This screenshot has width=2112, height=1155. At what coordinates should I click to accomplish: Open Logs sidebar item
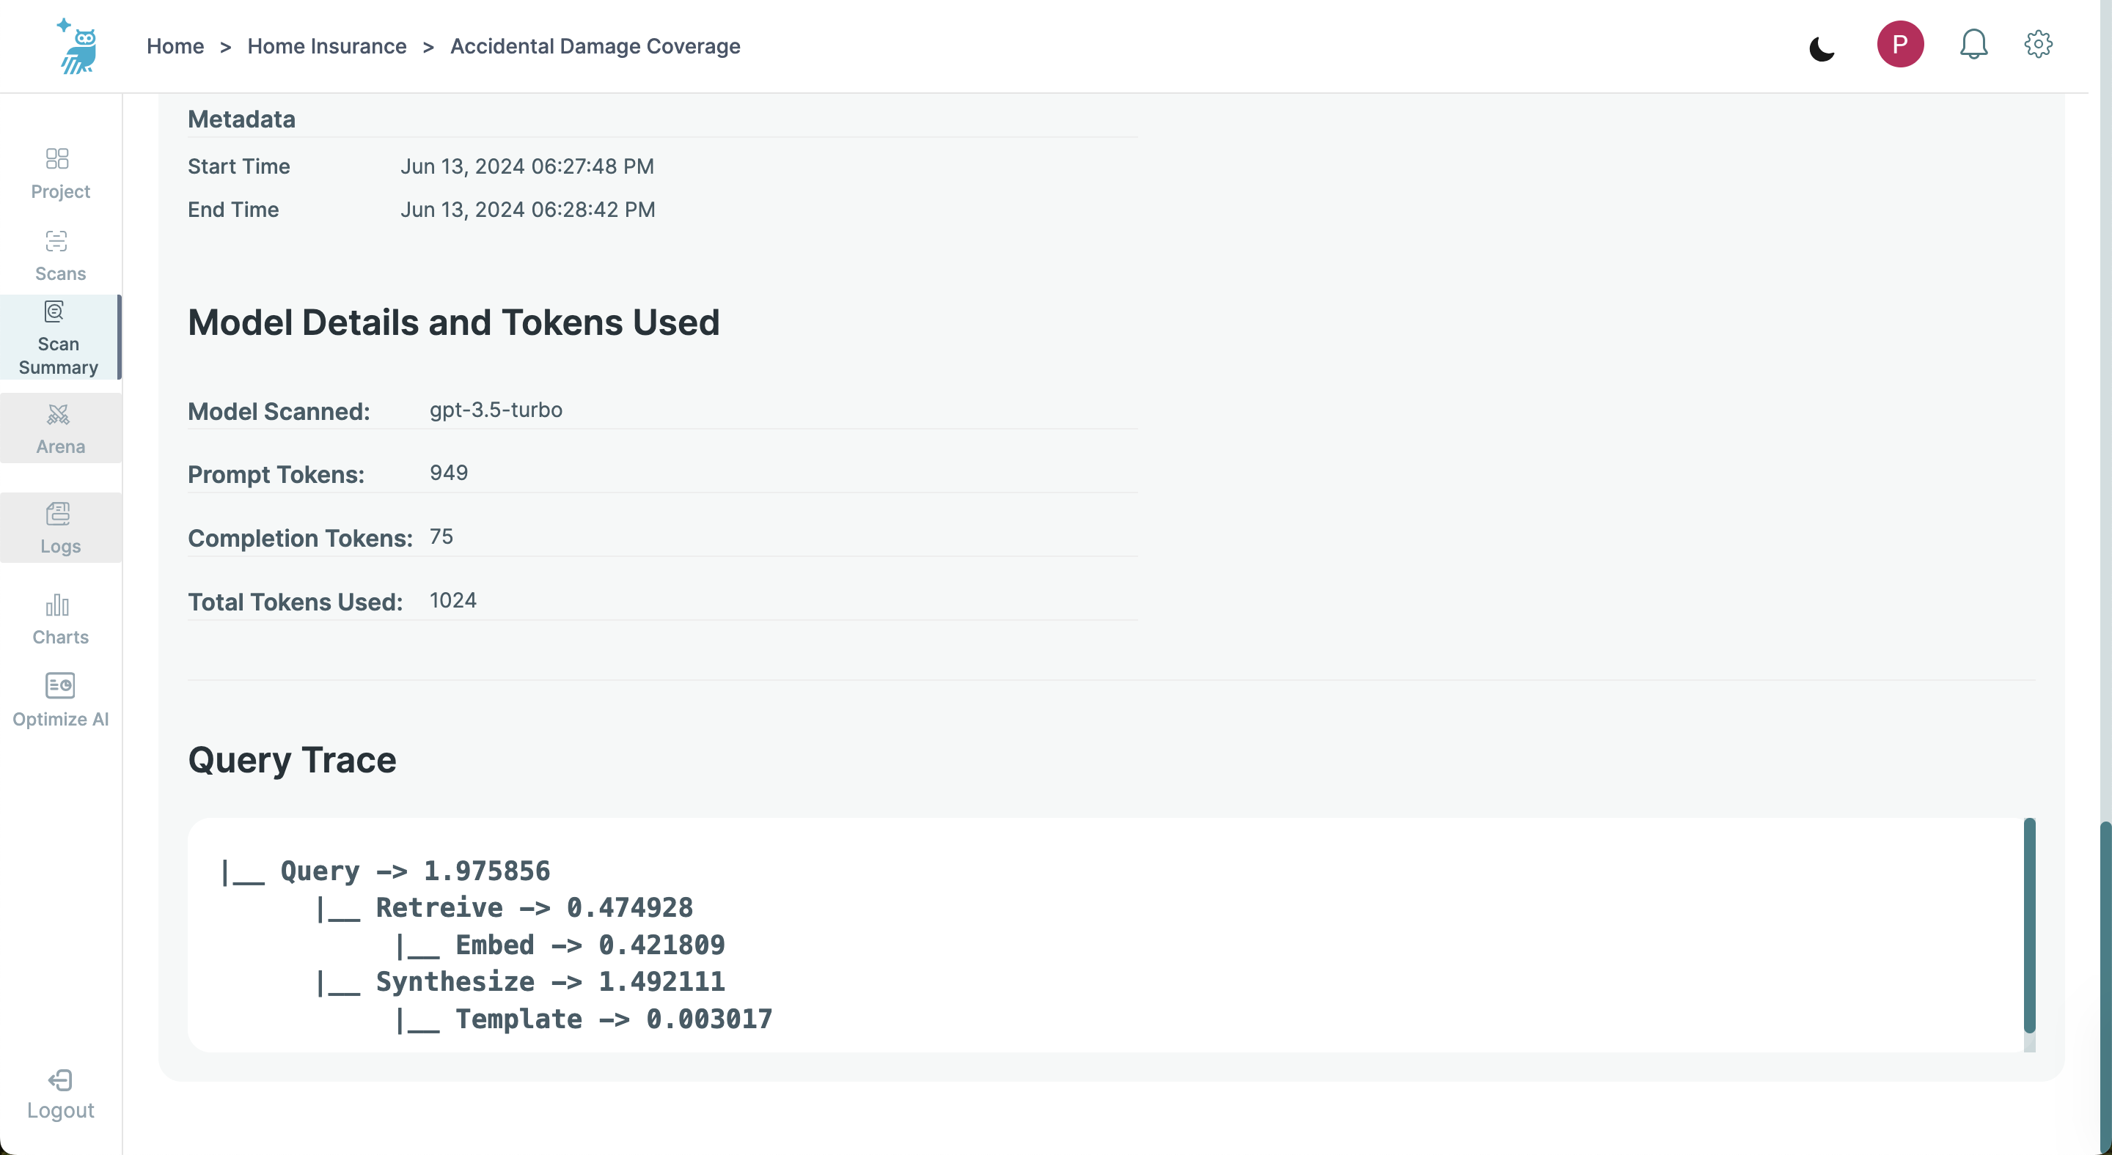(x=61, y=528)
